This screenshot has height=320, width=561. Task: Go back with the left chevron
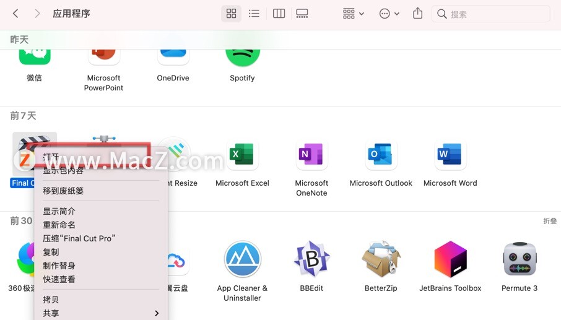(x=15, y=14)
